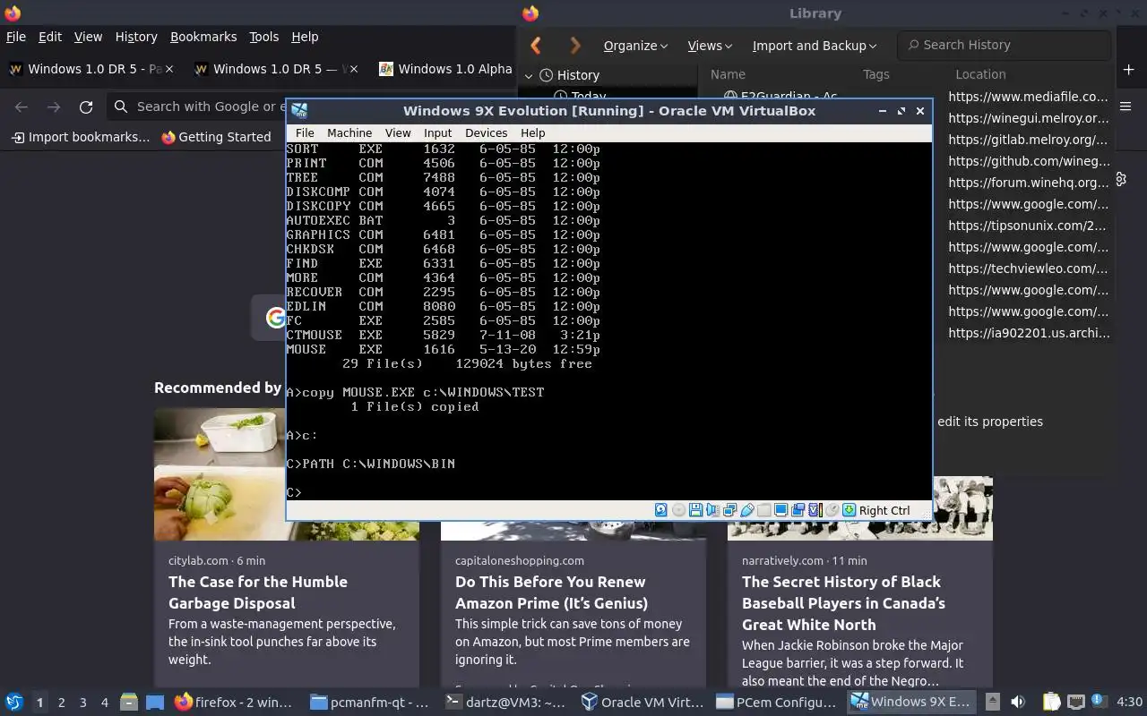
Task: Click the audio speaker icon in VirtualBox status bar
Action: 712,510
